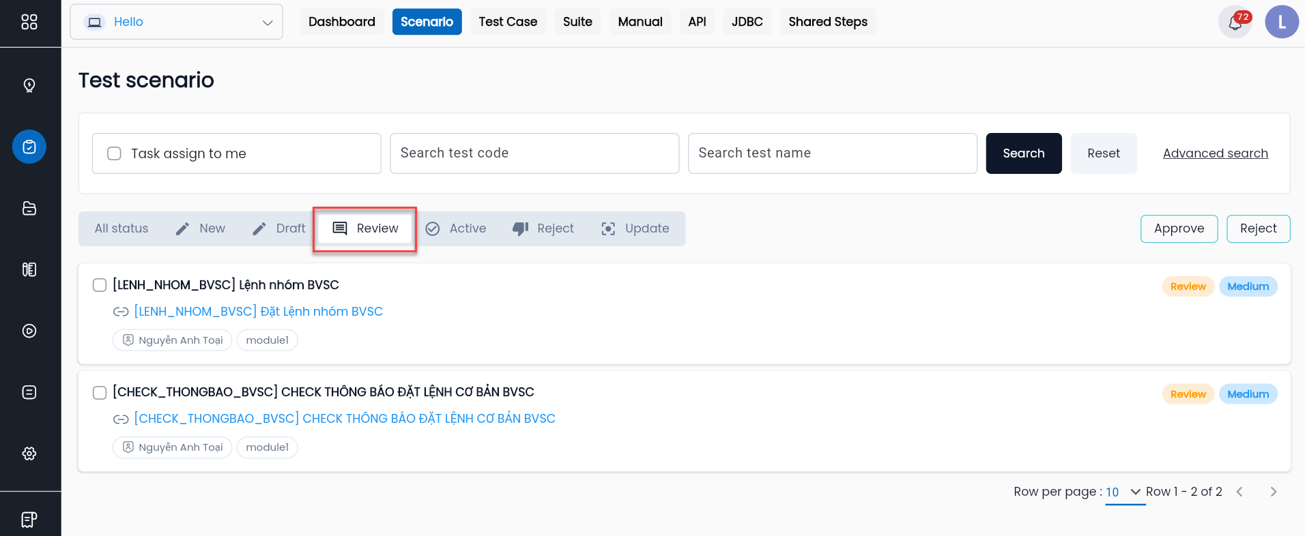Open the Shared Steps tab
The height and width of the screenshot is (536, 1305).
point(828,22)
